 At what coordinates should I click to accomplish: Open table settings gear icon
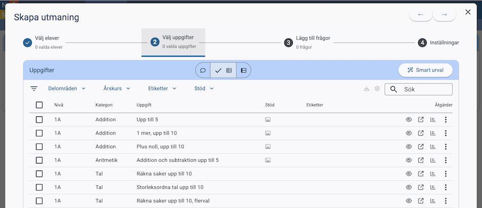coord(377,89)
